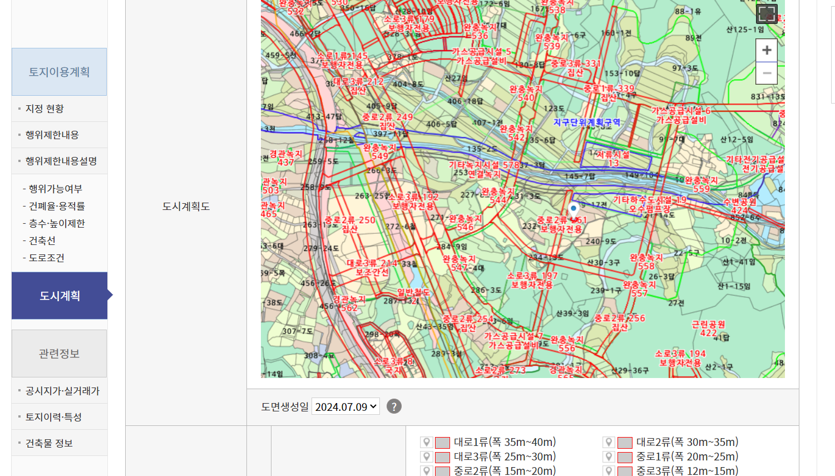The image size is (835, 476).
Task: Select the 관련정보 sidebar tab
Action: point(59,354)
